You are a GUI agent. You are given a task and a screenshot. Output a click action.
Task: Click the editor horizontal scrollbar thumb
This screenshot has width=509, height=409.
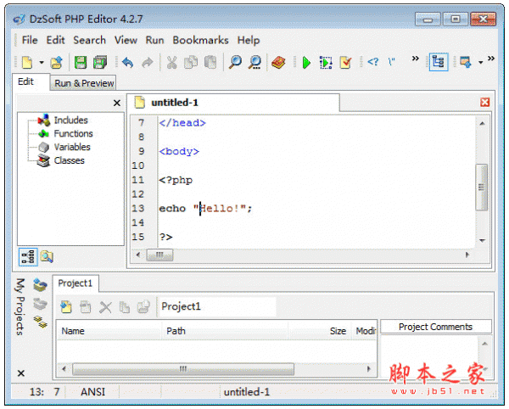tap(159, 255)
